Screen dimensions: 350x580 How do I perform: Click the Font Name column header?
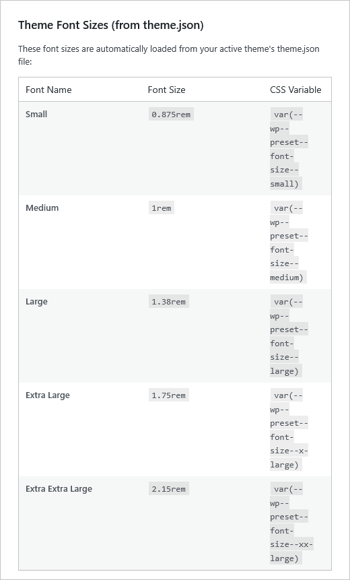click(x=48, y=90)
